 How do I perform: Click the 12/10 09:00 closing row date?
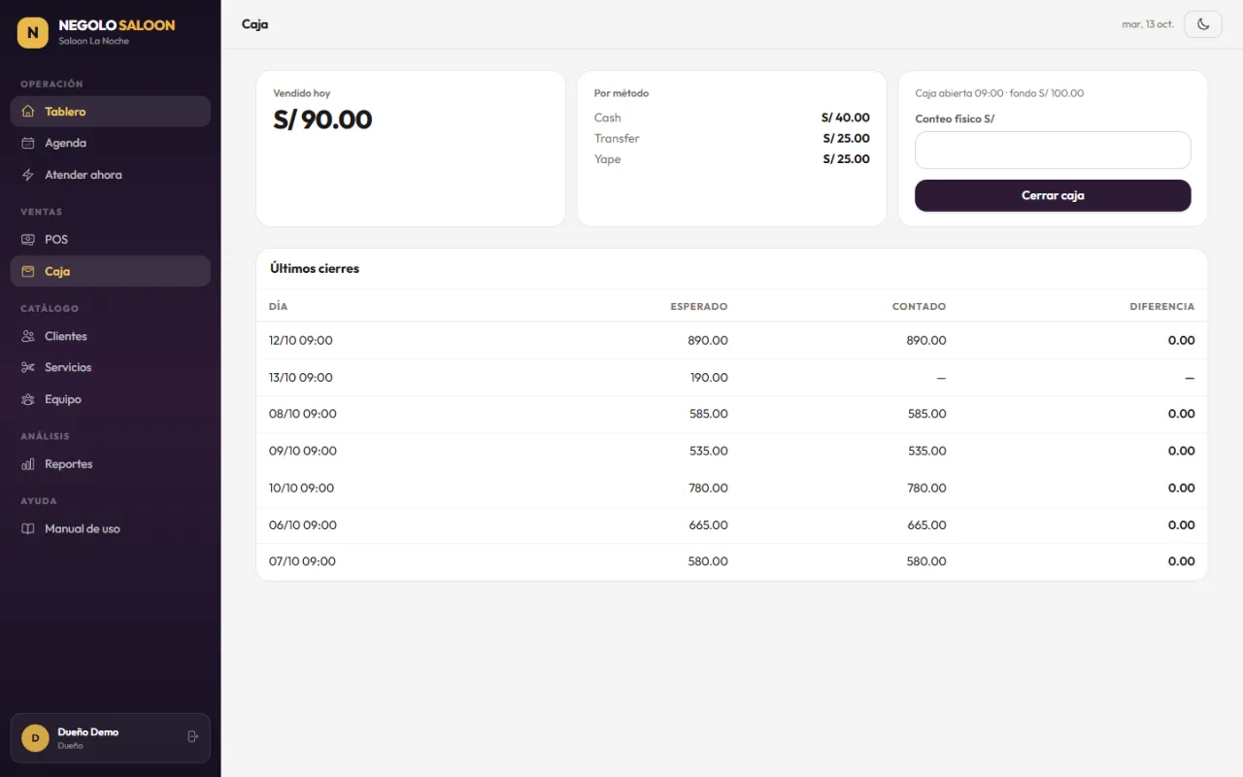(301, 341)
